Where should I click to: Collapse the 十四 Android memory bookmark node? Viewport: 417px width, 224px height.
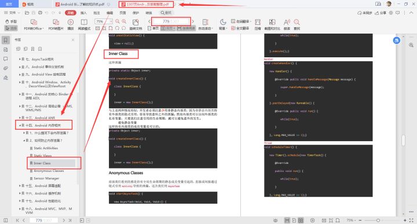[20, 125]
